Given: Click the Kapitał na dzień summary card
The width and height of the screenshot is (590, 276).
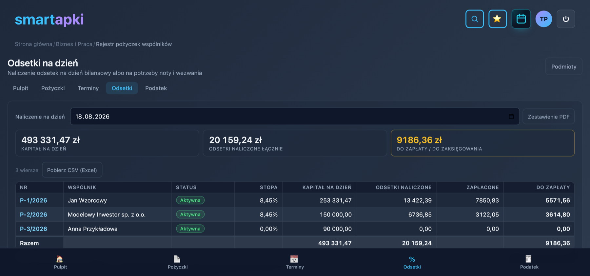Looking at the screenshot, I should click(x=107, y=143).
